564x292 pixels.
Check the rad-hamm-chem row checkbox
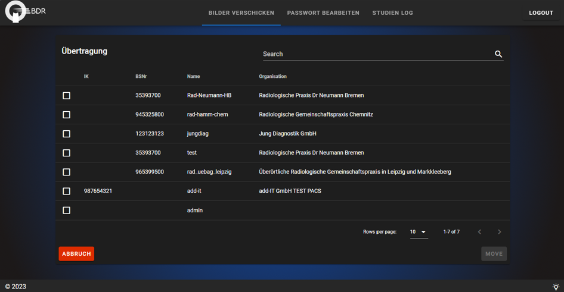coord(67,115)
